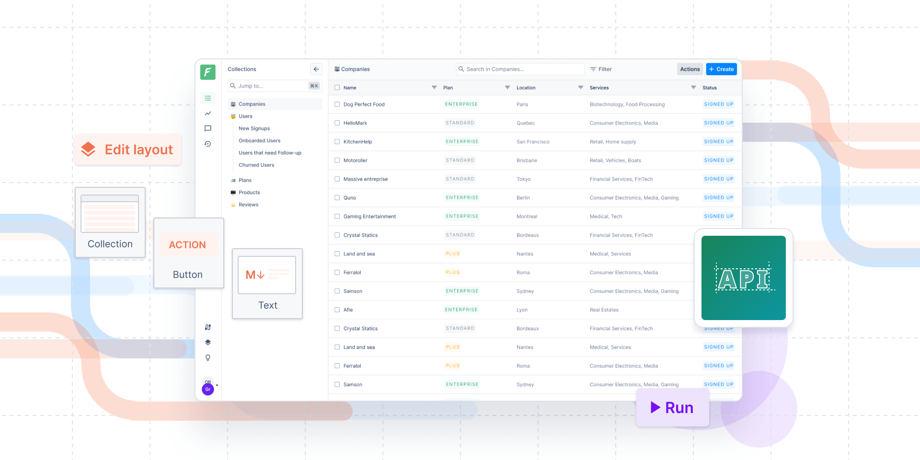Screen dimensions: 920x460
Task: Check the Afie row checkbox
Action: [337, 310]
